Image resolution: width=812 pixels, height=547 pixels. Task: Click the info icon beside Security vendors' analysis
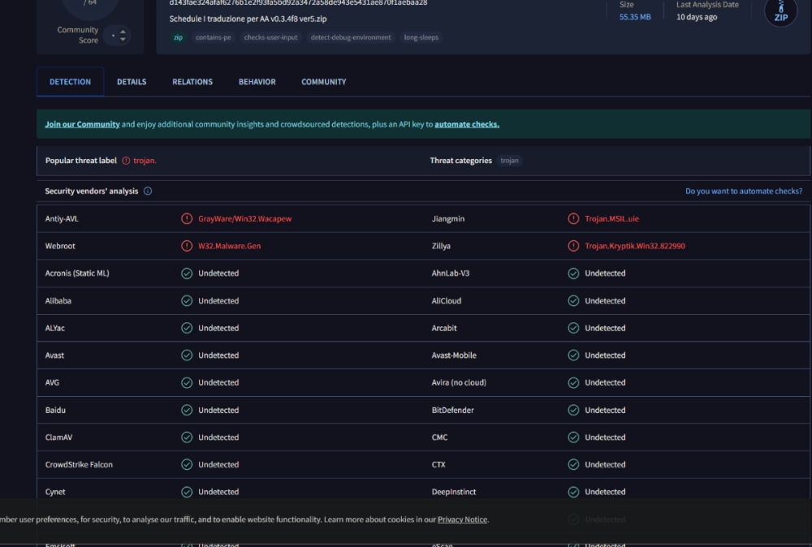tap(148, 192)
